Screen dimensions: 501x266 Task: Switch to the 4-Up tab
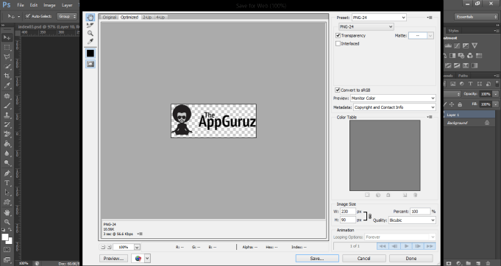tap(160, 17)
